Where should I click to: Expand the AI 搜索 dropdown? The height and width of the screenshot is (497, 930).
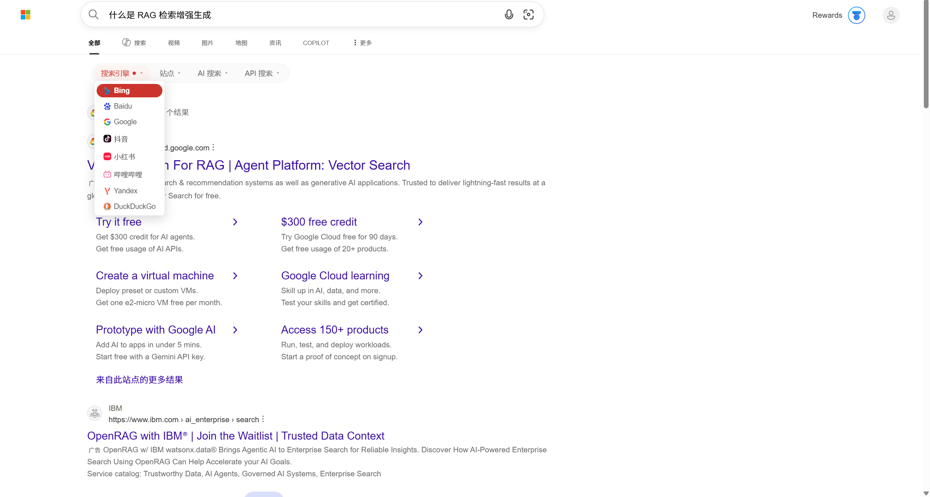[x=213, y=73]
